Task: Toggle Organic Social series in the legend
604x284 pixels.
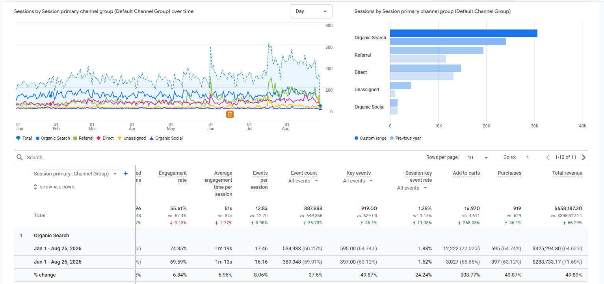Action: click(x=166, y=138)
